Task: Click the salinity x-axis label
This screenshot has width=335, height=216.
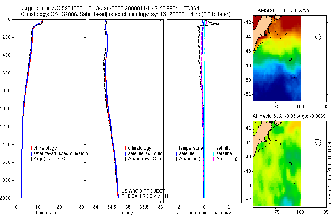Action: pos(126,213)
